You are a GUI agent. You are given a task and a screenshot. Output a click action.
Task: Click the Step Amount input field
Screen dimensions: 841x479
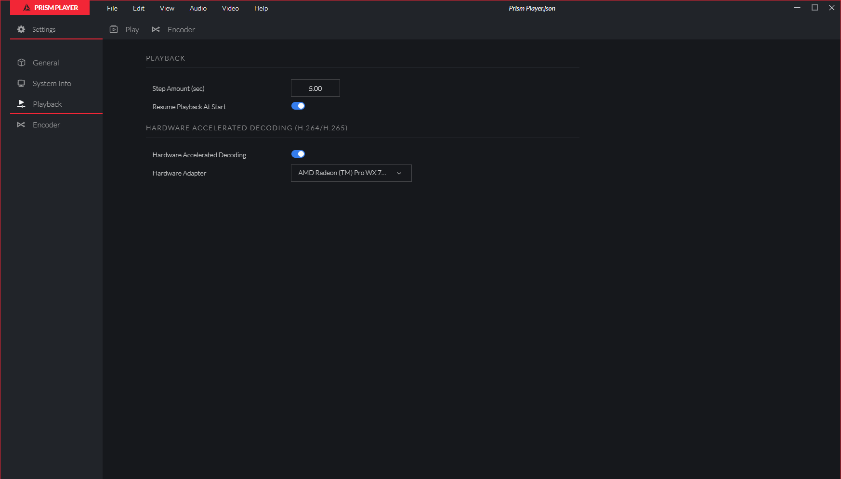(315, 88)
